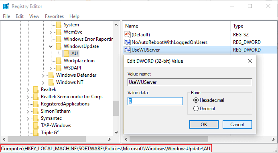Click the NoAutoRebootWithLoggedOnUsers DWORD icon
Viewport: 278px width, 153px height.
pos(128,42)
